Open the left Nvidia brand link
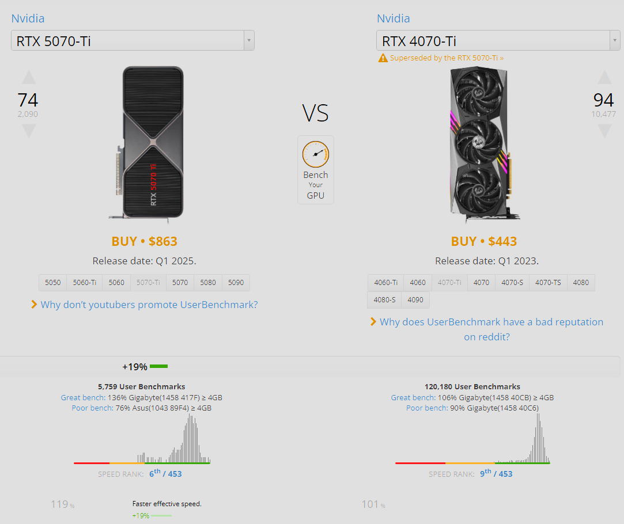 28,18
